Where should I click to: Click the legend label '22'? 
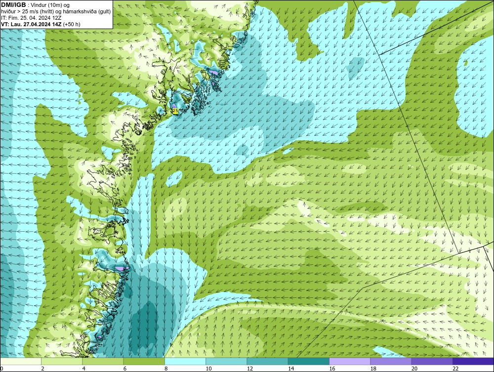(455, 369)
